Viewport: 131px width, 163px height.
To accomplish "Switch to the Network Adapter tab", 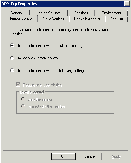I will coord(87,19).
